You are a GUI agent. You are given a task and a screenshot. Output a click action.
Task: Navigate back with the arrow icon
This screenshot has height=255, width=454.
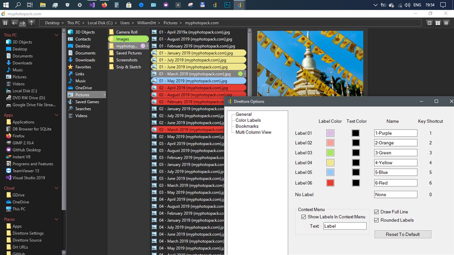tap(14, 23)
